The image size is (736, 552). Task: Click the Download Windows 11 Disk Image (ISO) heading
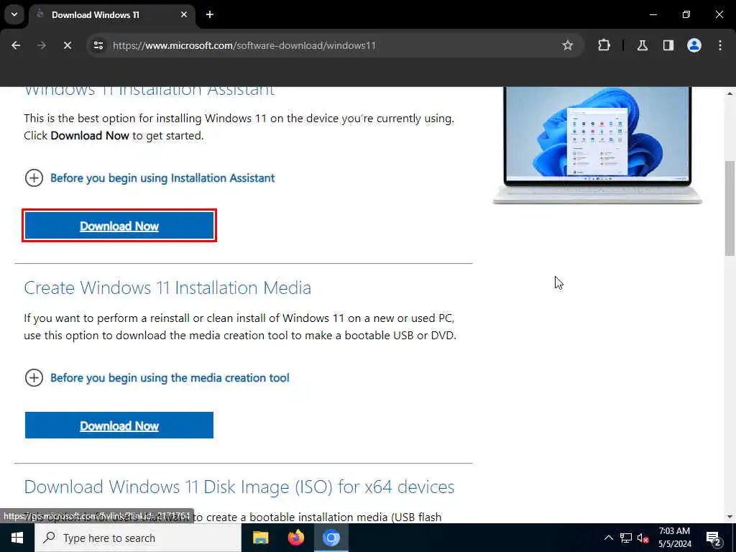click(x=239, y=487)
